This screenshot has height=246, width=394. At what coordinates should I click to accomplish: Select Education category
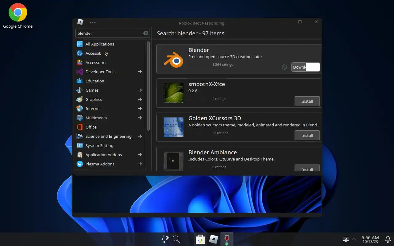[x=110, y=81]
